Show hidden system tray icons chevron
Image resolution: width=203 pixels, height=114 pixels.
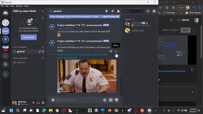pos(164,111)
